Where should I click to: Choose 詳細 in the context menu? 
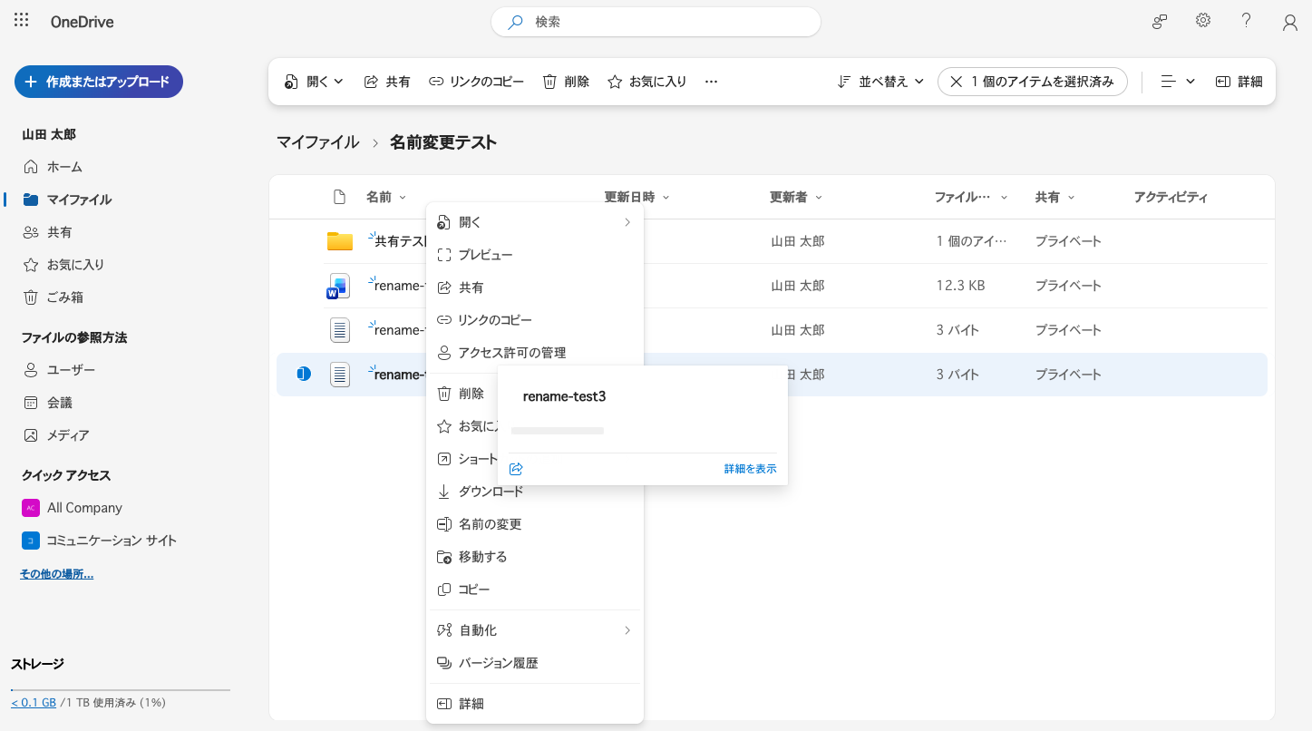pos(535,704)
